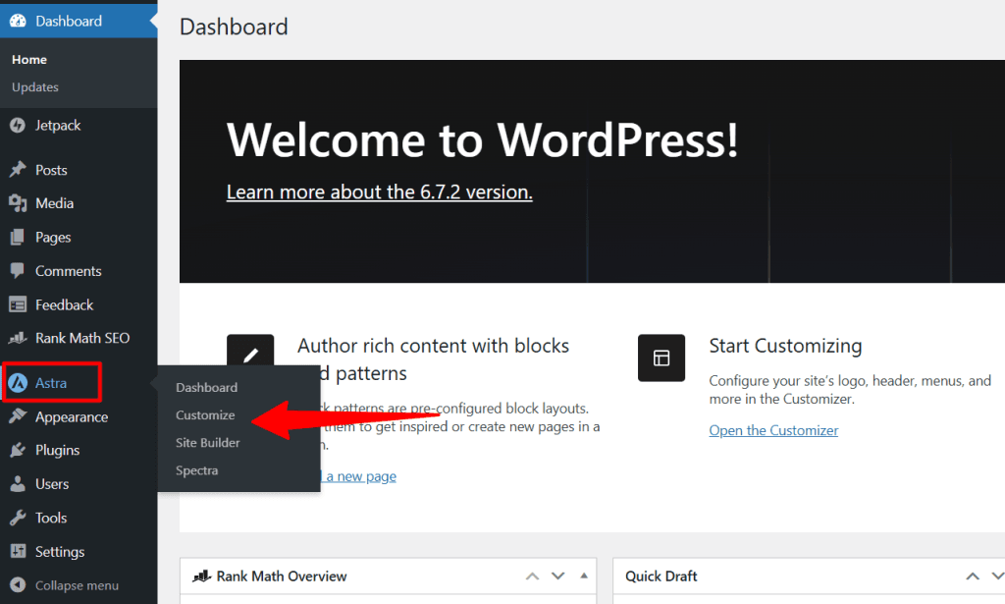The height and width of the screenshot is (604, 1005).
Task: Move Rank Math Overview widget up
Action: click(532, 577)
